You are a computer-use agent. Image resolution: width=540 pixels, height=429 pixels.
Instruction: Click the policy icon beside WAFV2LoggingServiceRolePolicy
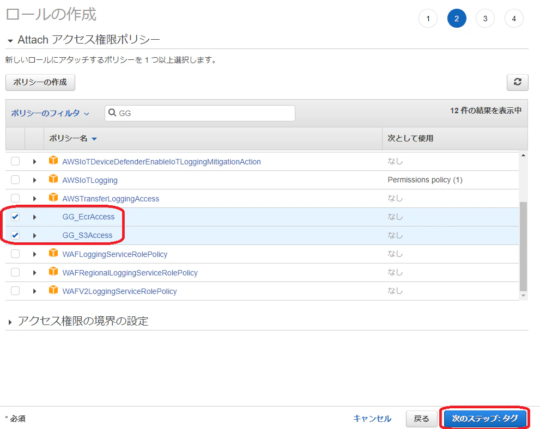(x=53, y=290)
